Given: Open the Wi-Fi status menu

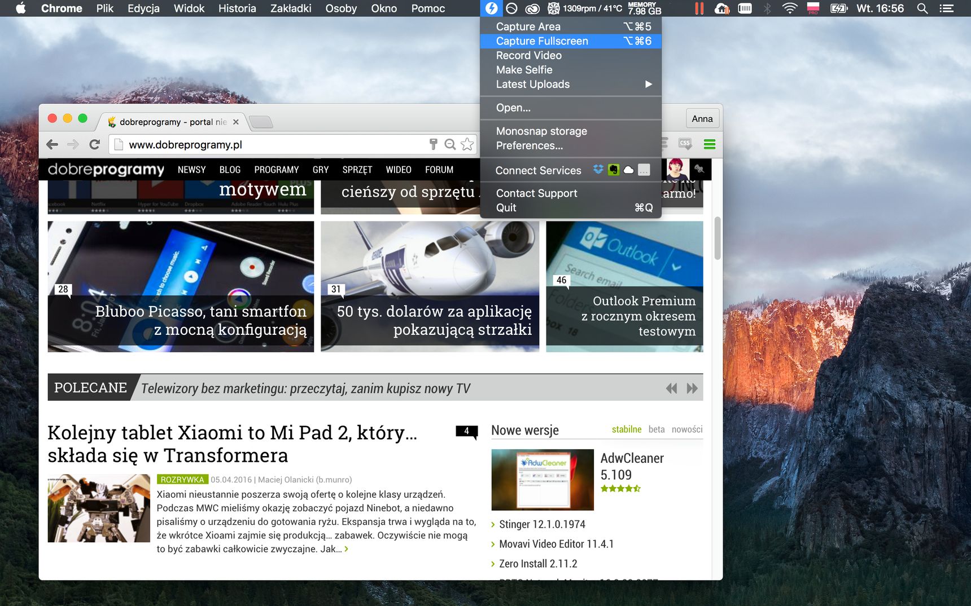Looking at the screenshot, I should click(x=790, y=8).
